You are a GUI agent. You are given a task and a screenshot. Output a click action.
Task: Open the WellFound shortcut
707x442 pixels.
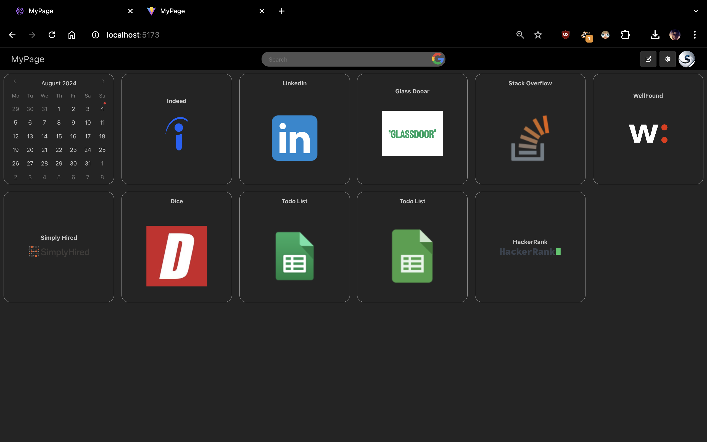click(x=648, y=133)
